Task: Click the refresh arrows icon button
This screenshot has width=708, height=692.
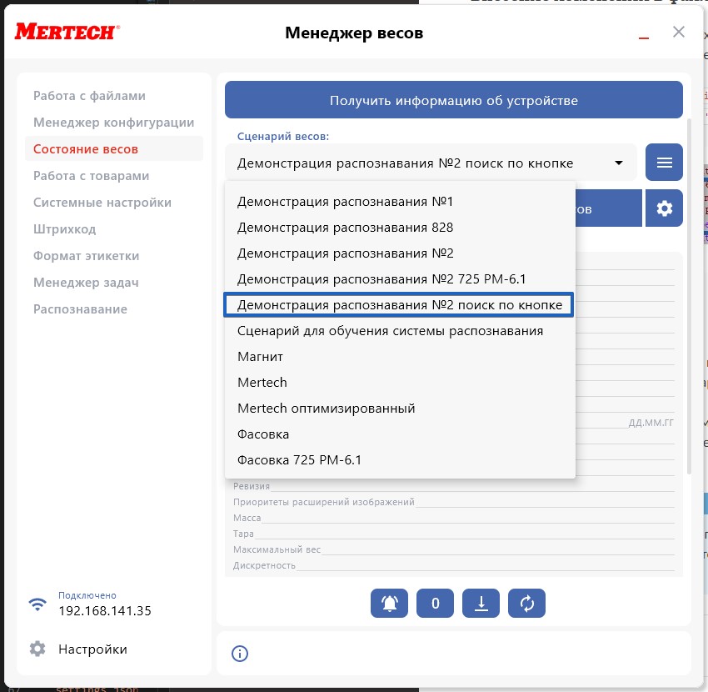Action: 526,604
